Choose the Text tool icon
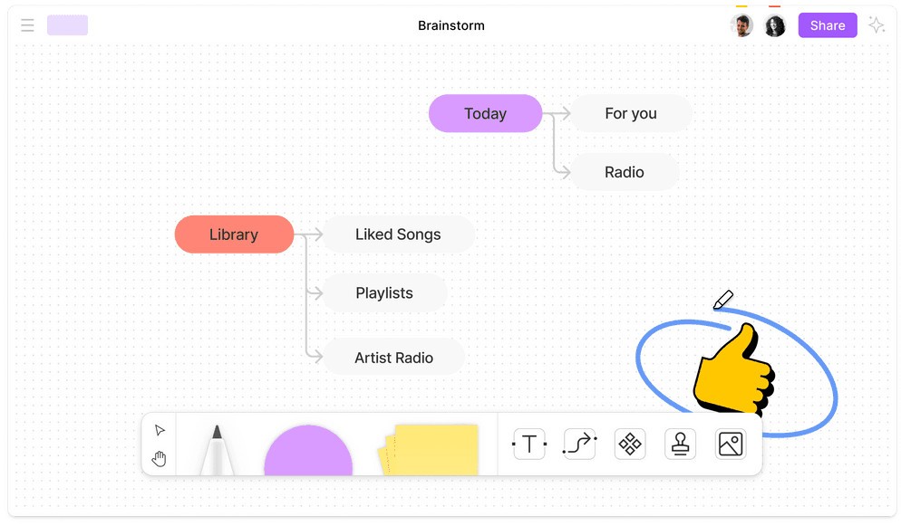This screenshot has width=901, height=526. (x=528, y=444)
